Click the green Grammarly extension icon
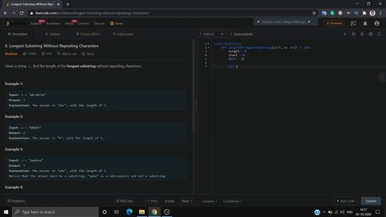 332,13
